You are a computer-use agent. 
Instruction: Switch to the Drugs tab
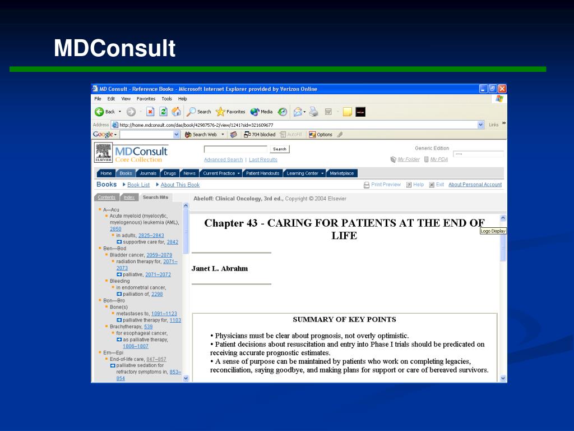[170, 173]
